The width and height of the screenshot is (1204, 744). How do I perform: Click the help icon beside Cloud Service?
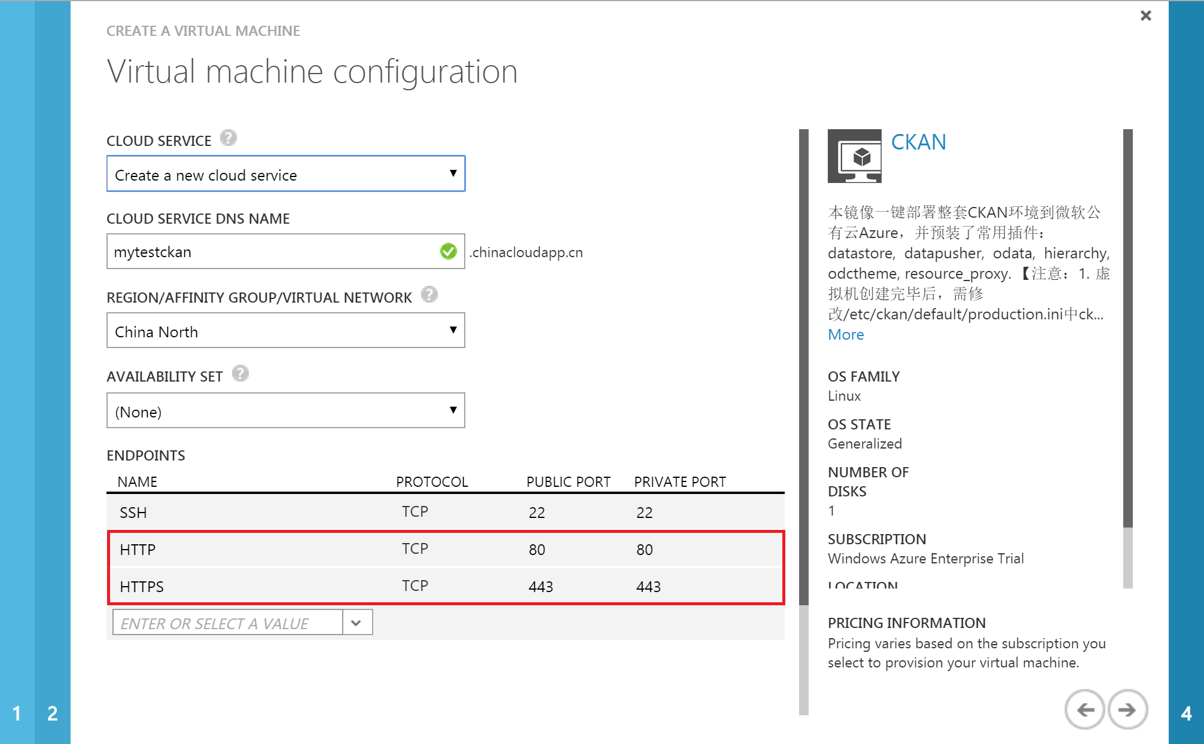coord(228,138)
